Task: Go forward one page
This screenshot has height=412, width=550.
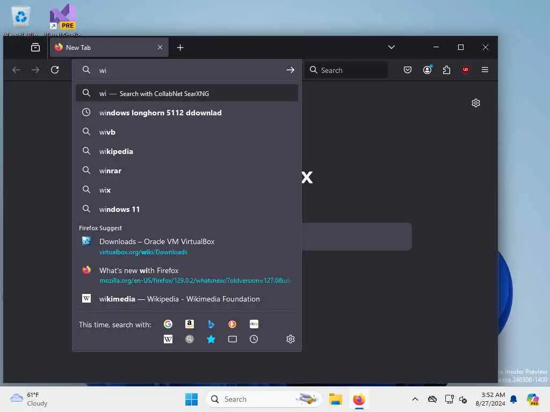Action: (35, 70)
